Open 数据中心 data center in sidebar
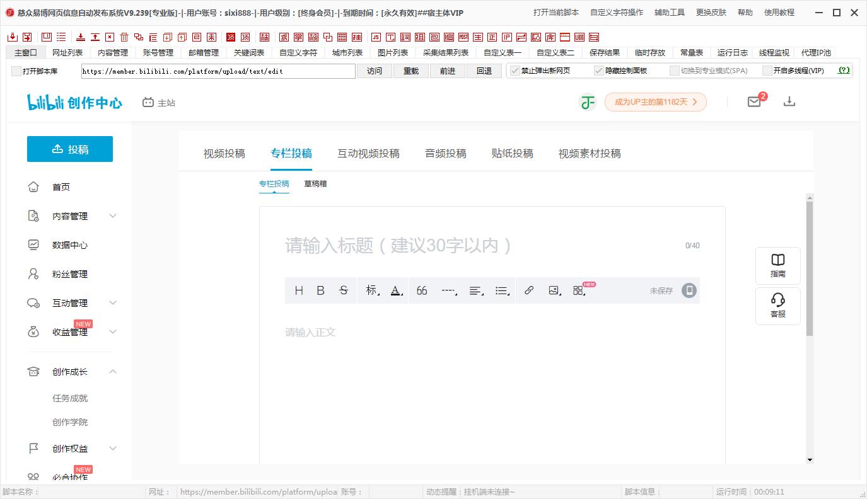 pos(70,245)
